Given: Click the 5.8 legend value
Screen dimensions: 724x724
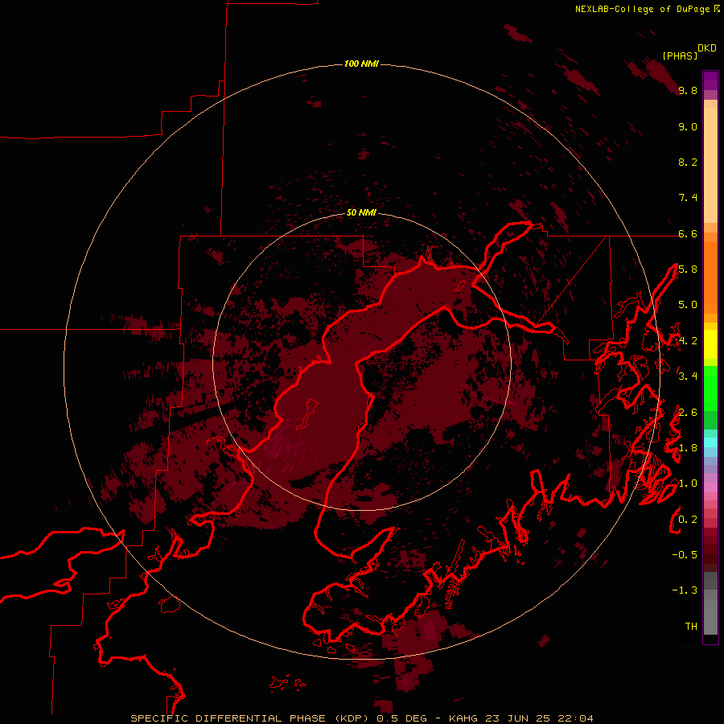Looking at the screenshot, I should [x=688, y=269].
